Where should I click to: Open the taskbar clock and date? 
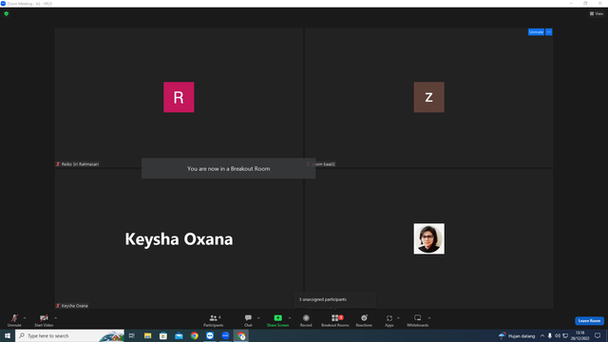click(579, 335)
